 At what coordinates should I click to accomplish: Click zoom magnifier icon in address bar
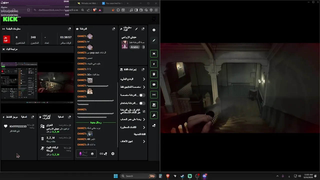[82, 10]
